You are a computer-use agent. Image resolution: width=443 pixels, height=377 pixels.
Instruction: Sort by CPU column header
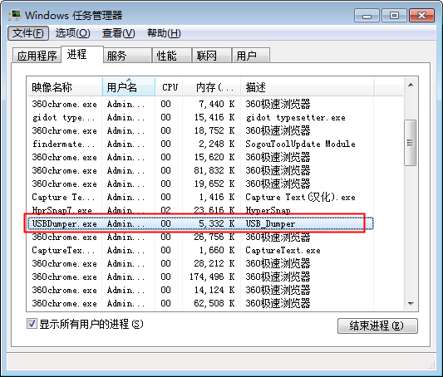click(169, 87)
